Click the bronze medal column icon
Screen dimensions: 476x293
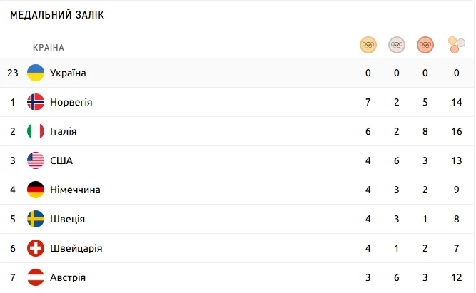coord(425,45)
